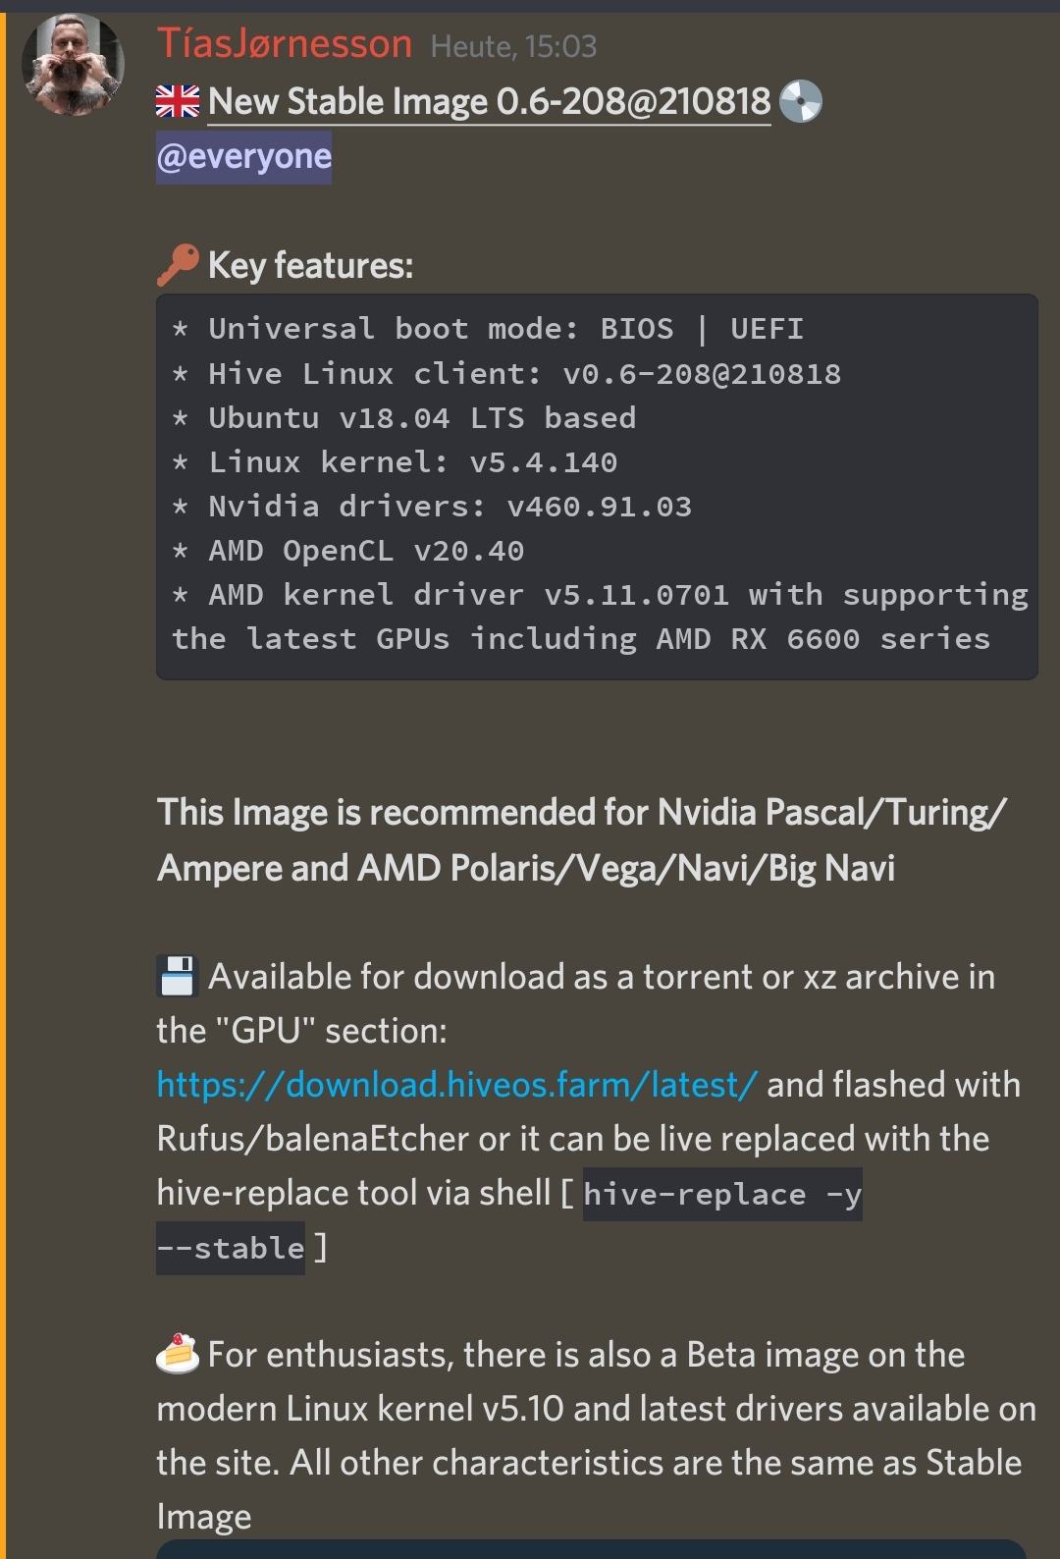Click the cake emoji before For enthusiasts
The width and height of the screenshot is (1060, 1559).
[178, 1354]
